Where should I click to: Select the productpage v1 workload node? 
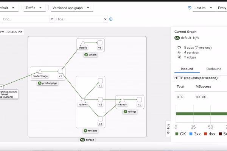coord(61,71)
